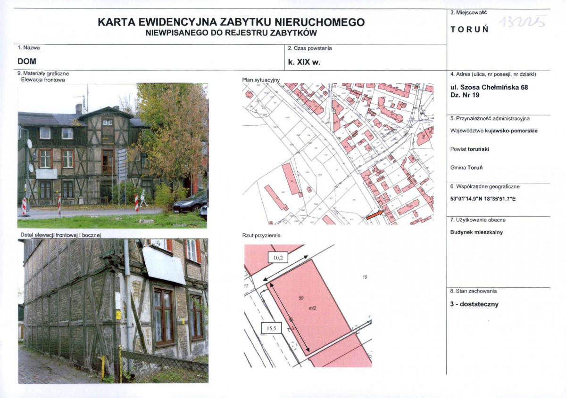Click the label 3. Miejscowość
The image size is (566, 398).
tap(468, 12)
